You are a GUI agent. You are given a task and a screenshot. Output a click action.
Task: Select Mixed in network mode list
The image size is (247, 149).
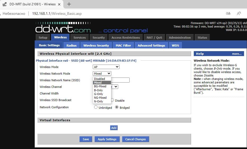(x=102, y=83)
